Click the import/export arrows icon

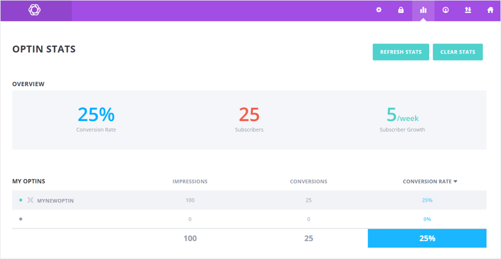[x=468, y=10]
